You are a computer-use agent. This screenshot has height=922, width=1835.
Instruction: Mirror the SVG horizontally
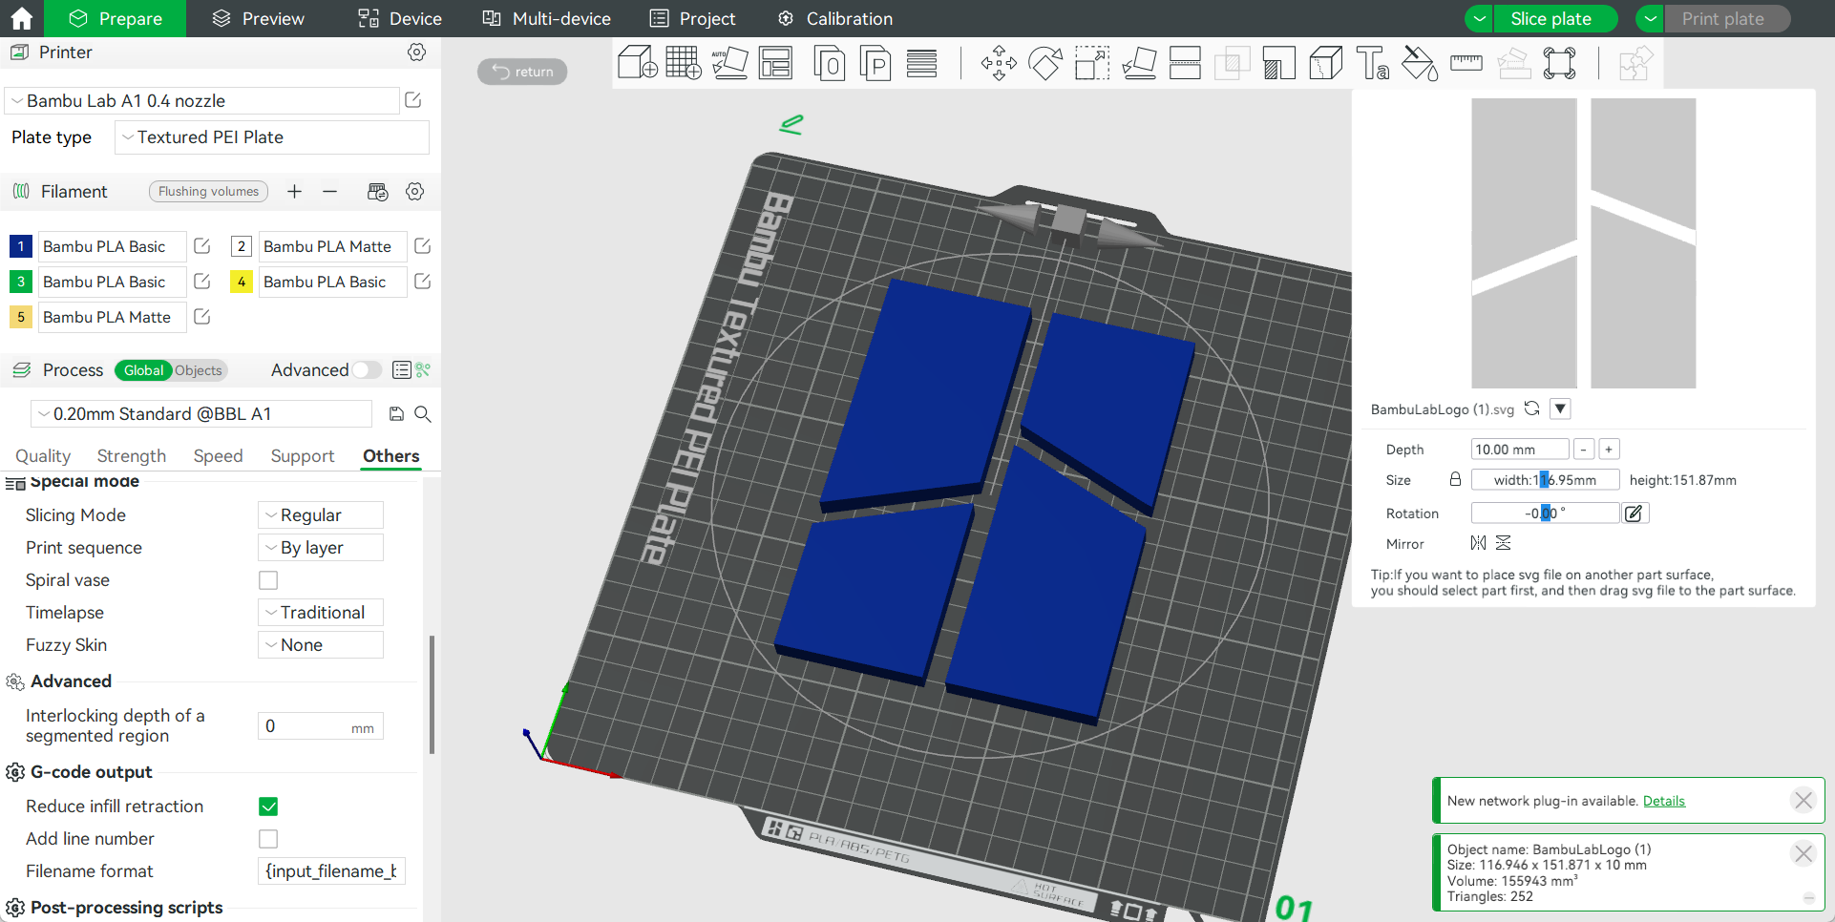1478,543
